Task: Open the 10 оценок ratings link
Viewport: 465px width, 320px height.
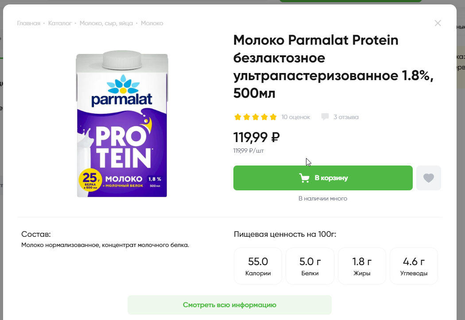Action: pos(296,117)
